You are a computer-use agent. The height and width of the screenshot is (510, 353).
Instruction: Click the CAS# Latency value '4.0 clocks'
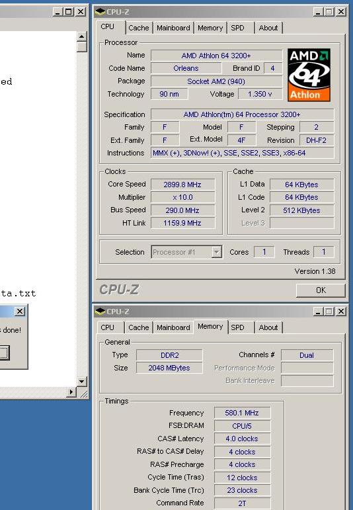(x=242, y=439)
